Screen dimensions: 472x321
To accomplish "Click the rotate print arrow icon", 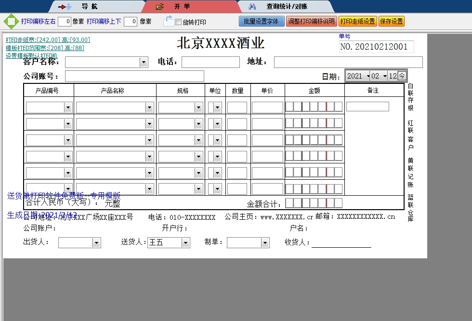I will pos(169,21).
